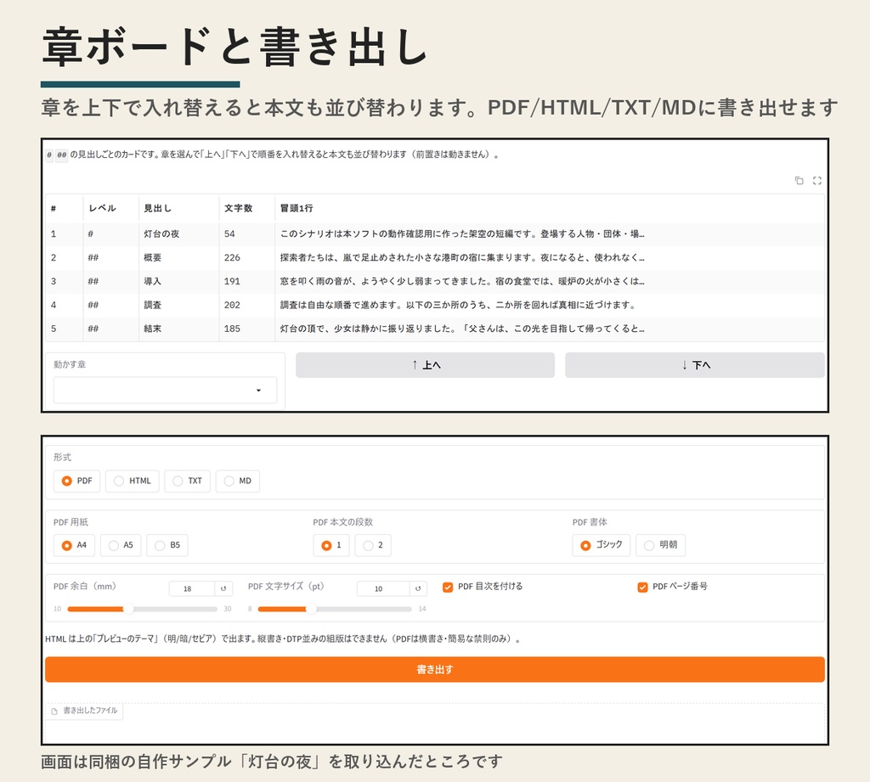
Task: Click first line text starting このシナリオは
Action: (462, 234)
